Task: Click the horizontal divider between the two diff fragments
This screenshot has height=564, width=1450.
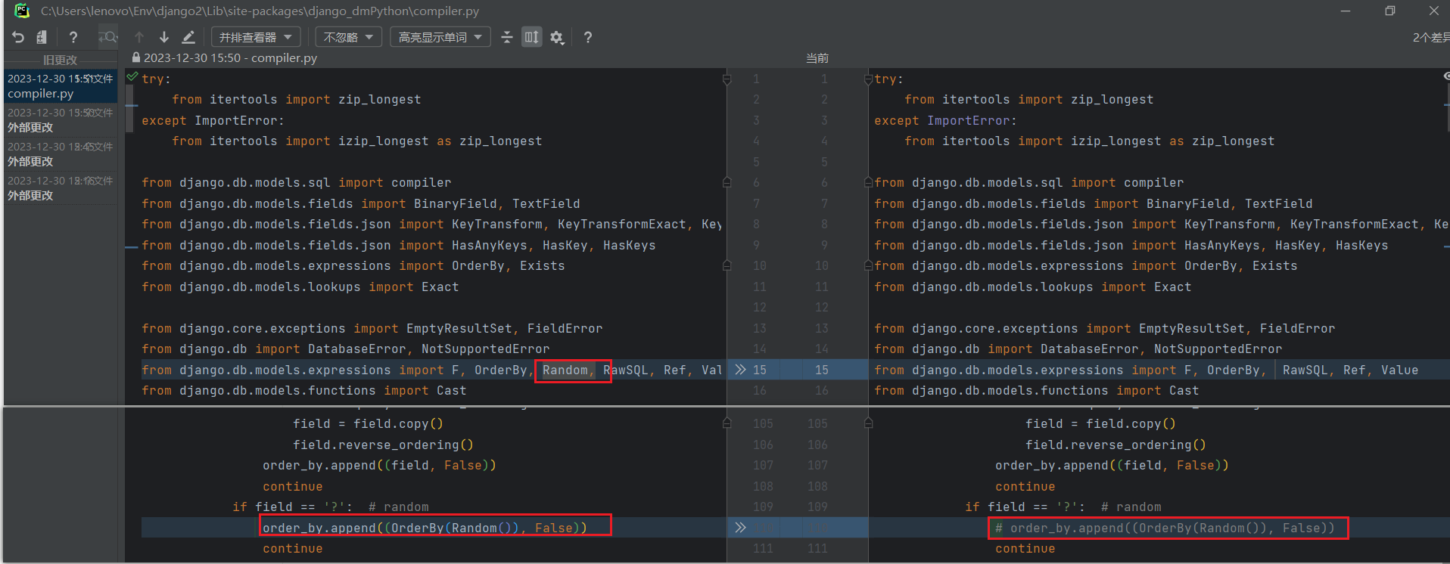Action: click(x=727, y=407)
